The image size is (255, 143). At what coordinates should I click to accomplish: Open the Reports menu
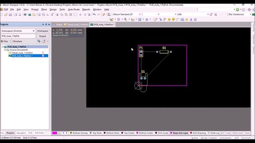(86, 10)
